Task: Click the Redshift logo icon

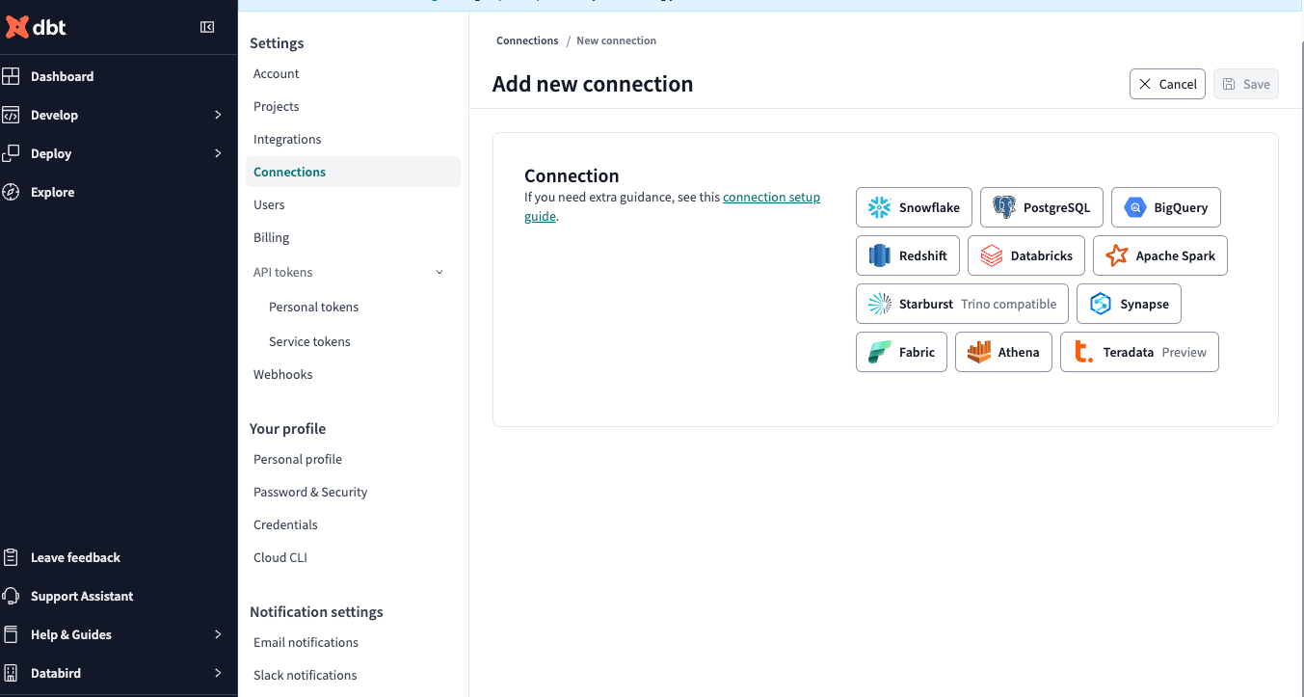Action: tap(879, 255)
